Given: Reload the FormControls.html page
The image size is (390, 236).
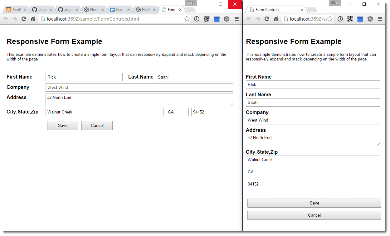Looking at the screenshot, I should 24,19.
